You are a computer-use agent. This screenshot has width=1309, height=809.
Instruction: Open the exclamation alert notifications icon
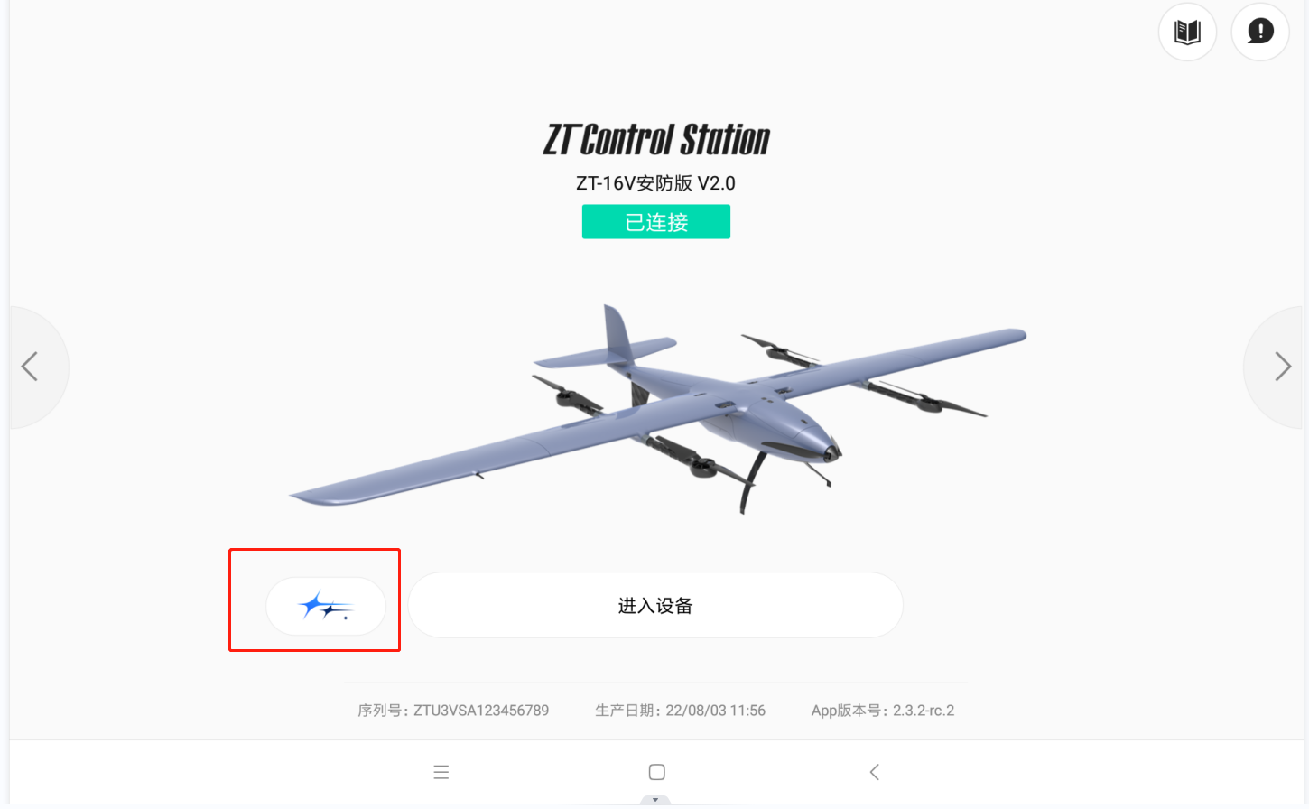(1260, 32)
